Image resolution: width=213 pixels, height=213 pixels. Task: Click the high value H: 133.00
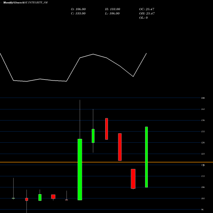click(112, 9)
